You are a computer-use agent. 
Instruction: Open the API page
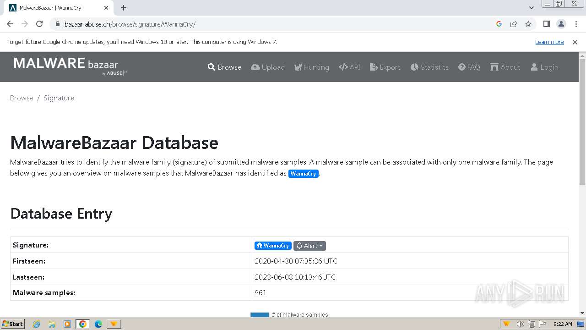tap(349, 67)
